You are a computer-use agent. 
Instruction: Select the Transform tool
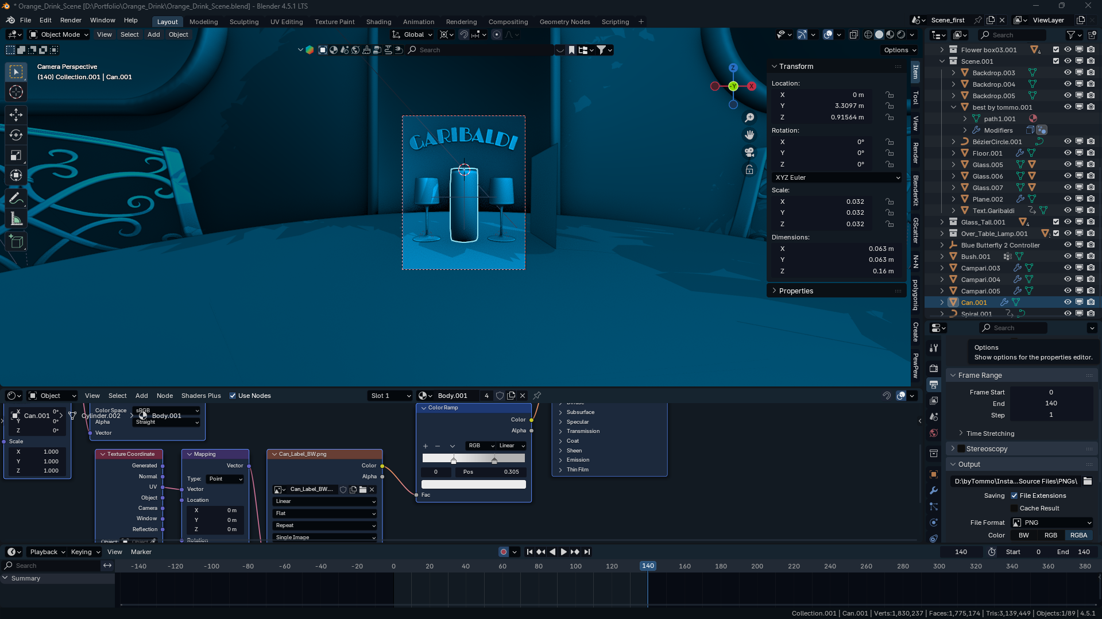[16, 176]
